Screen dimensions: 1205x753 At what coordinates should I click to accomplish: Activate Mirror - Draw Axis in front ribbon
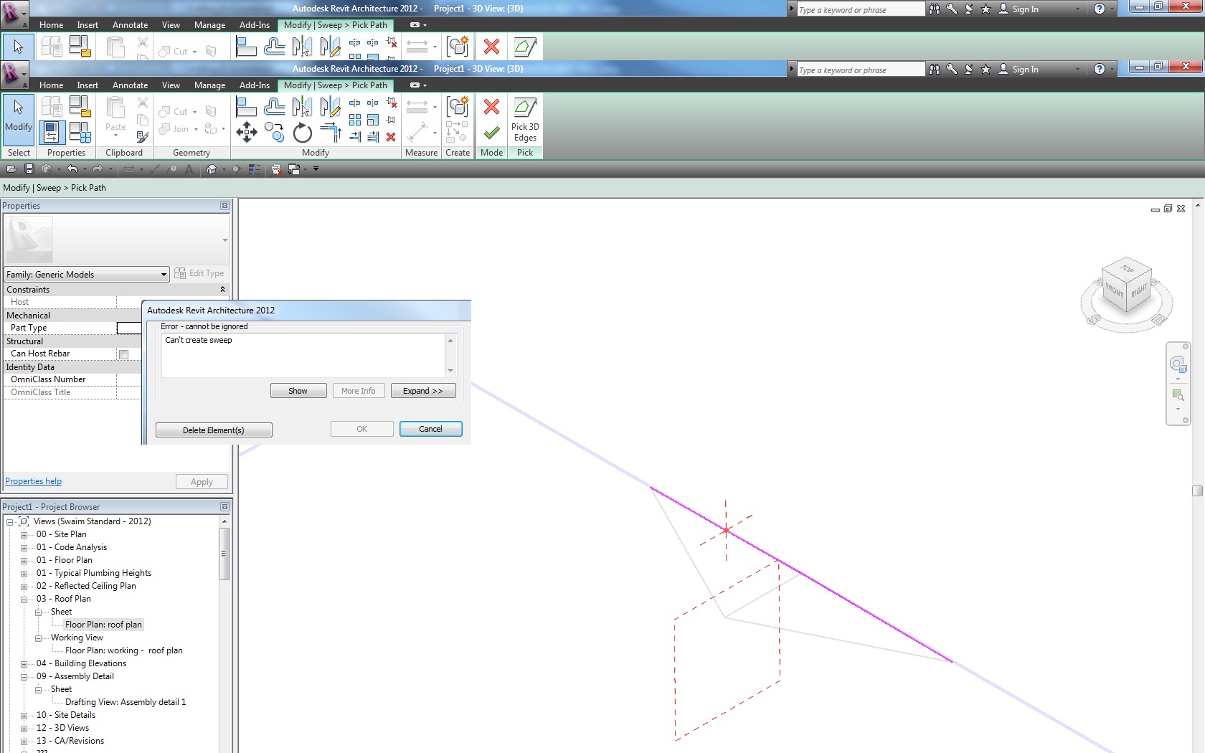(x=330, y=107)
